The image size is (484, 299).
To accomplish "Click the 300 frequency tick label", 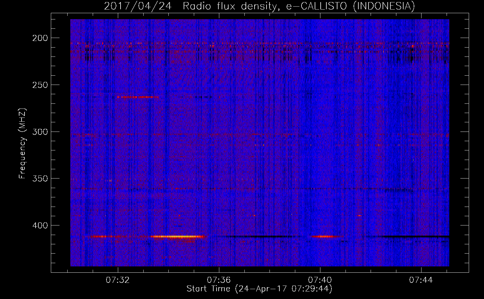I will [40, 132].
